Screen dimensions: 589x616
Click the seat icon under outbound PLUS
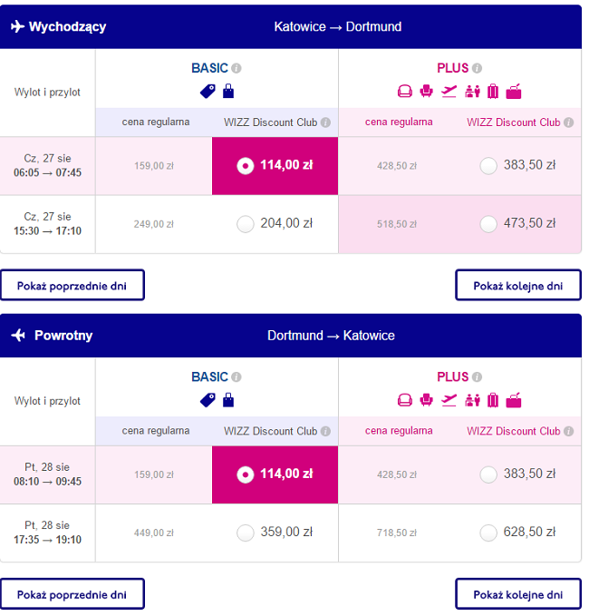426,91
